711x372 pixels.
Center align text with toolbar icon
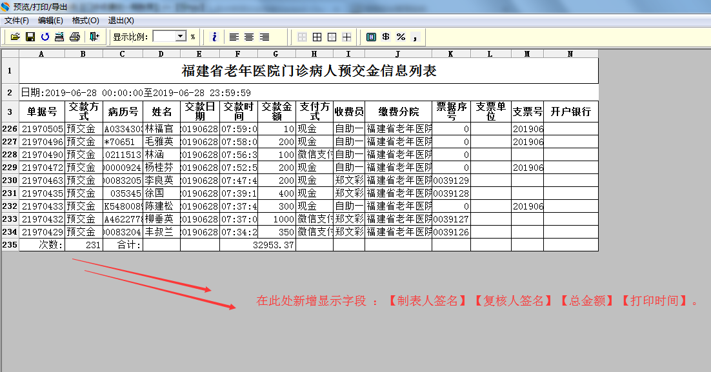coord(249,37)
